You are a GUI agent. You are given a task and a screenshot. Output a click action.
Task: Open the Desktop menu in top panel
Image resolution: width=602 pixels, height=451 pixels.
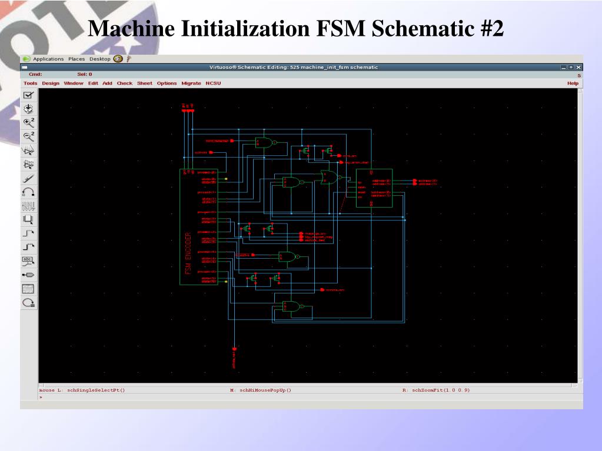pos(100,59)
